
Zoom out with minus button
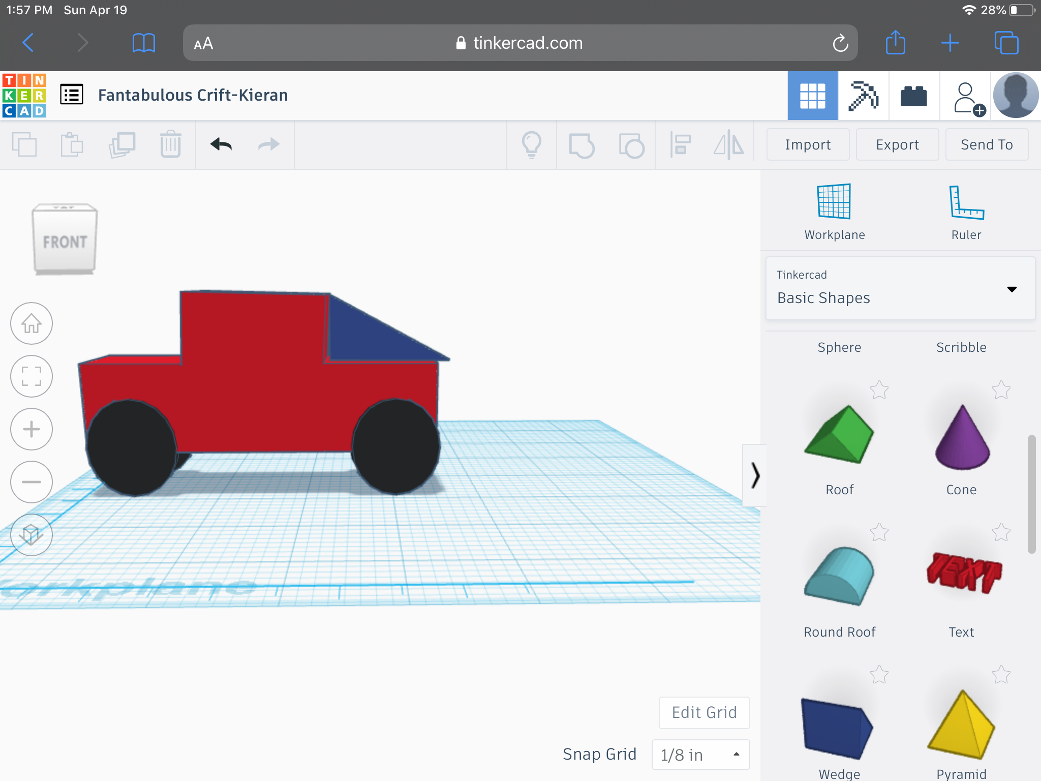pos(32,482)
